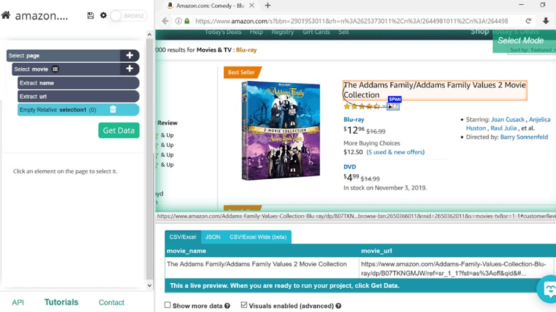Select the highlighted review count SPAN

tap(393, 106)
